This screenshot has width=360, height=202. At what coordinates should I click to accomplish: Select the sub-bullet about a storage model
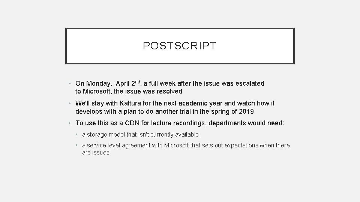(140, 134)
